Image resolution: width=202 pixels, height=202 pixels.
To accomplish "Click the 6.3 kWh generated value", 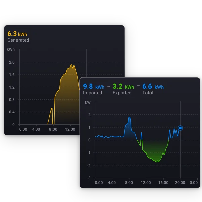I will click(x=17, y=34).
